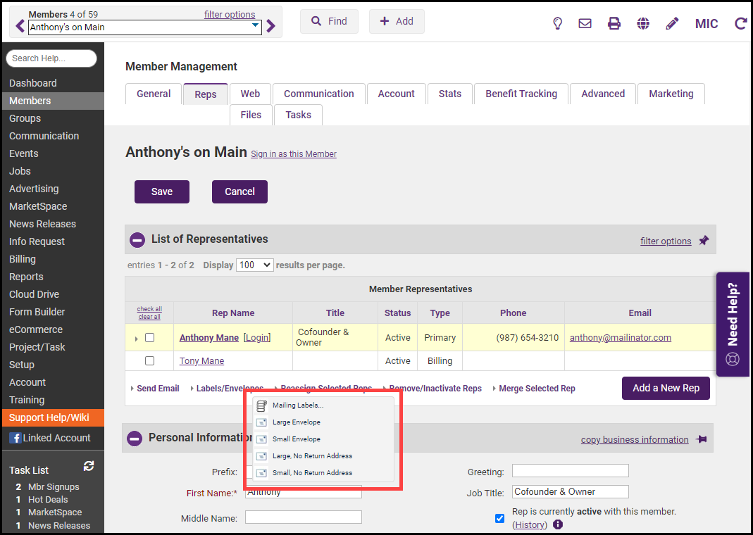Screen dimensions: 753x535
Task: Open the member selector dropdown
Action: (255, 27)
